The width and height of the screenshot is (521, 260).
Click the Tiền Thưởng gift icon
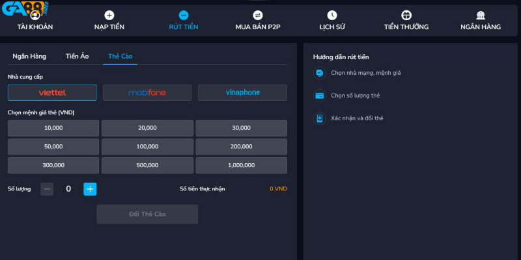(406, 15)
